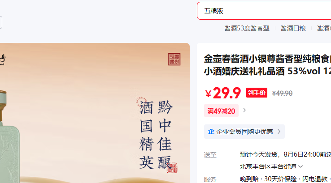The height and width of the screenshot is (183, 331).
Task: Expand the chevron on 企业会员团购更优惠
Action: click(279, 132)
